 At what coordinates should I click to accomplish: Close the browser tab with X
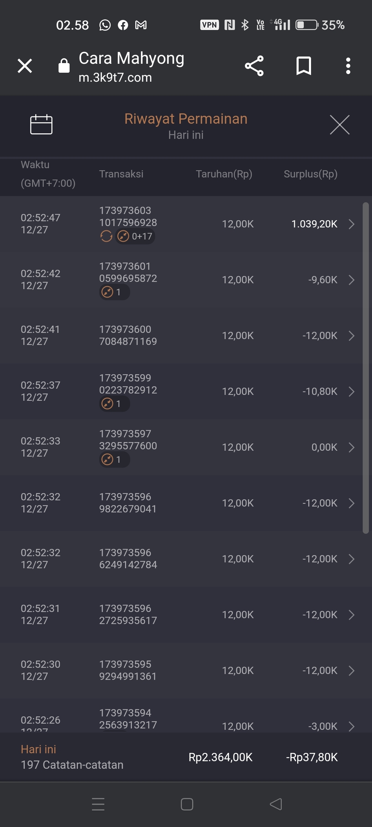pyautogui.click(x=25, y=66)
